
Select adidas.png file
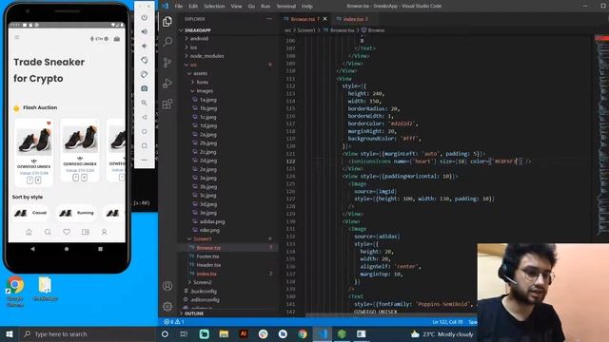coord(212,221)
